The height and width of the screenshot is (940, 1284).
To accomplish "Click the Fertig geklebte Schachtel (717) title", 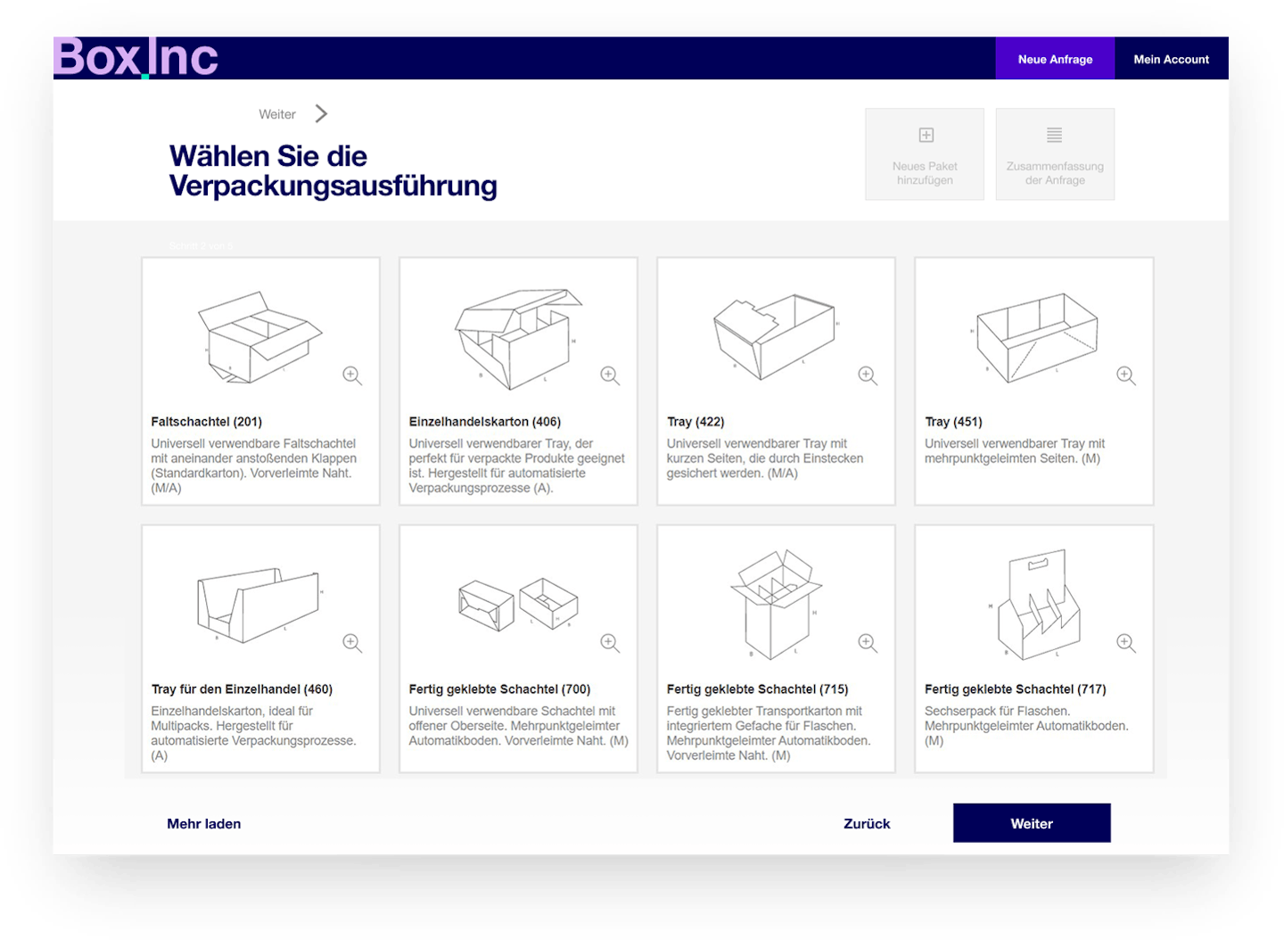I will 1016,689.
